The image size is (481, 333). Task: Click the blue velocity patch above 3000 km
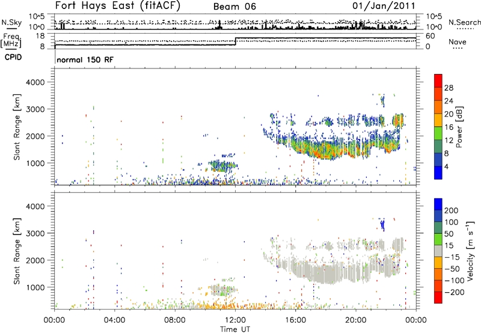[382, 224]
